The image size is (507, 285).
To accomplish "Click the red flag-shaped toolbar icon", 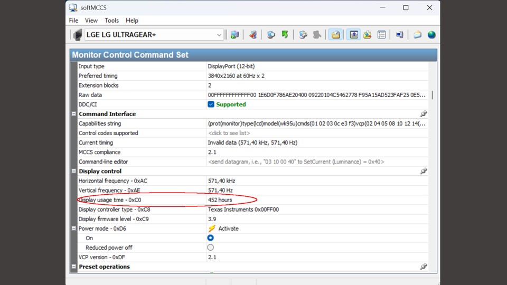I will point(253,35).
